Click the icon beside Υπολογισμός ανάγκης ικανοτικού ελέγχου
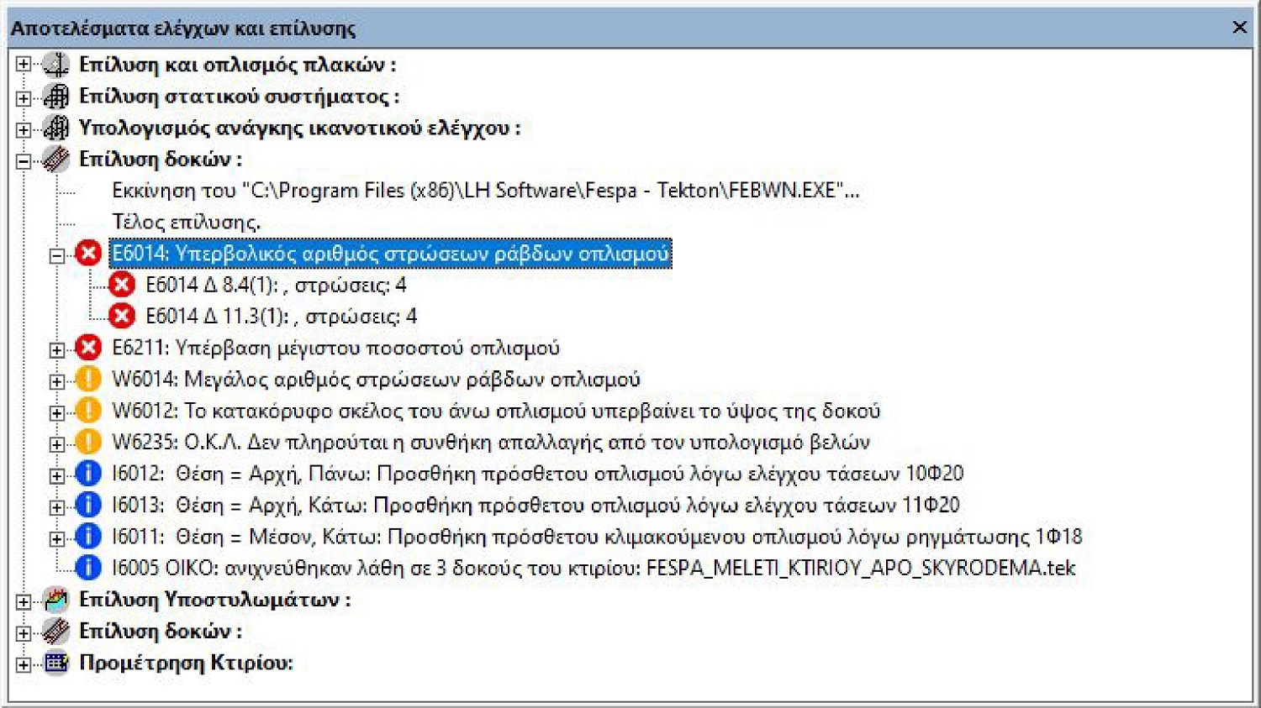The height and width of the screenshot is (708, 1261). tap(55, 128)
